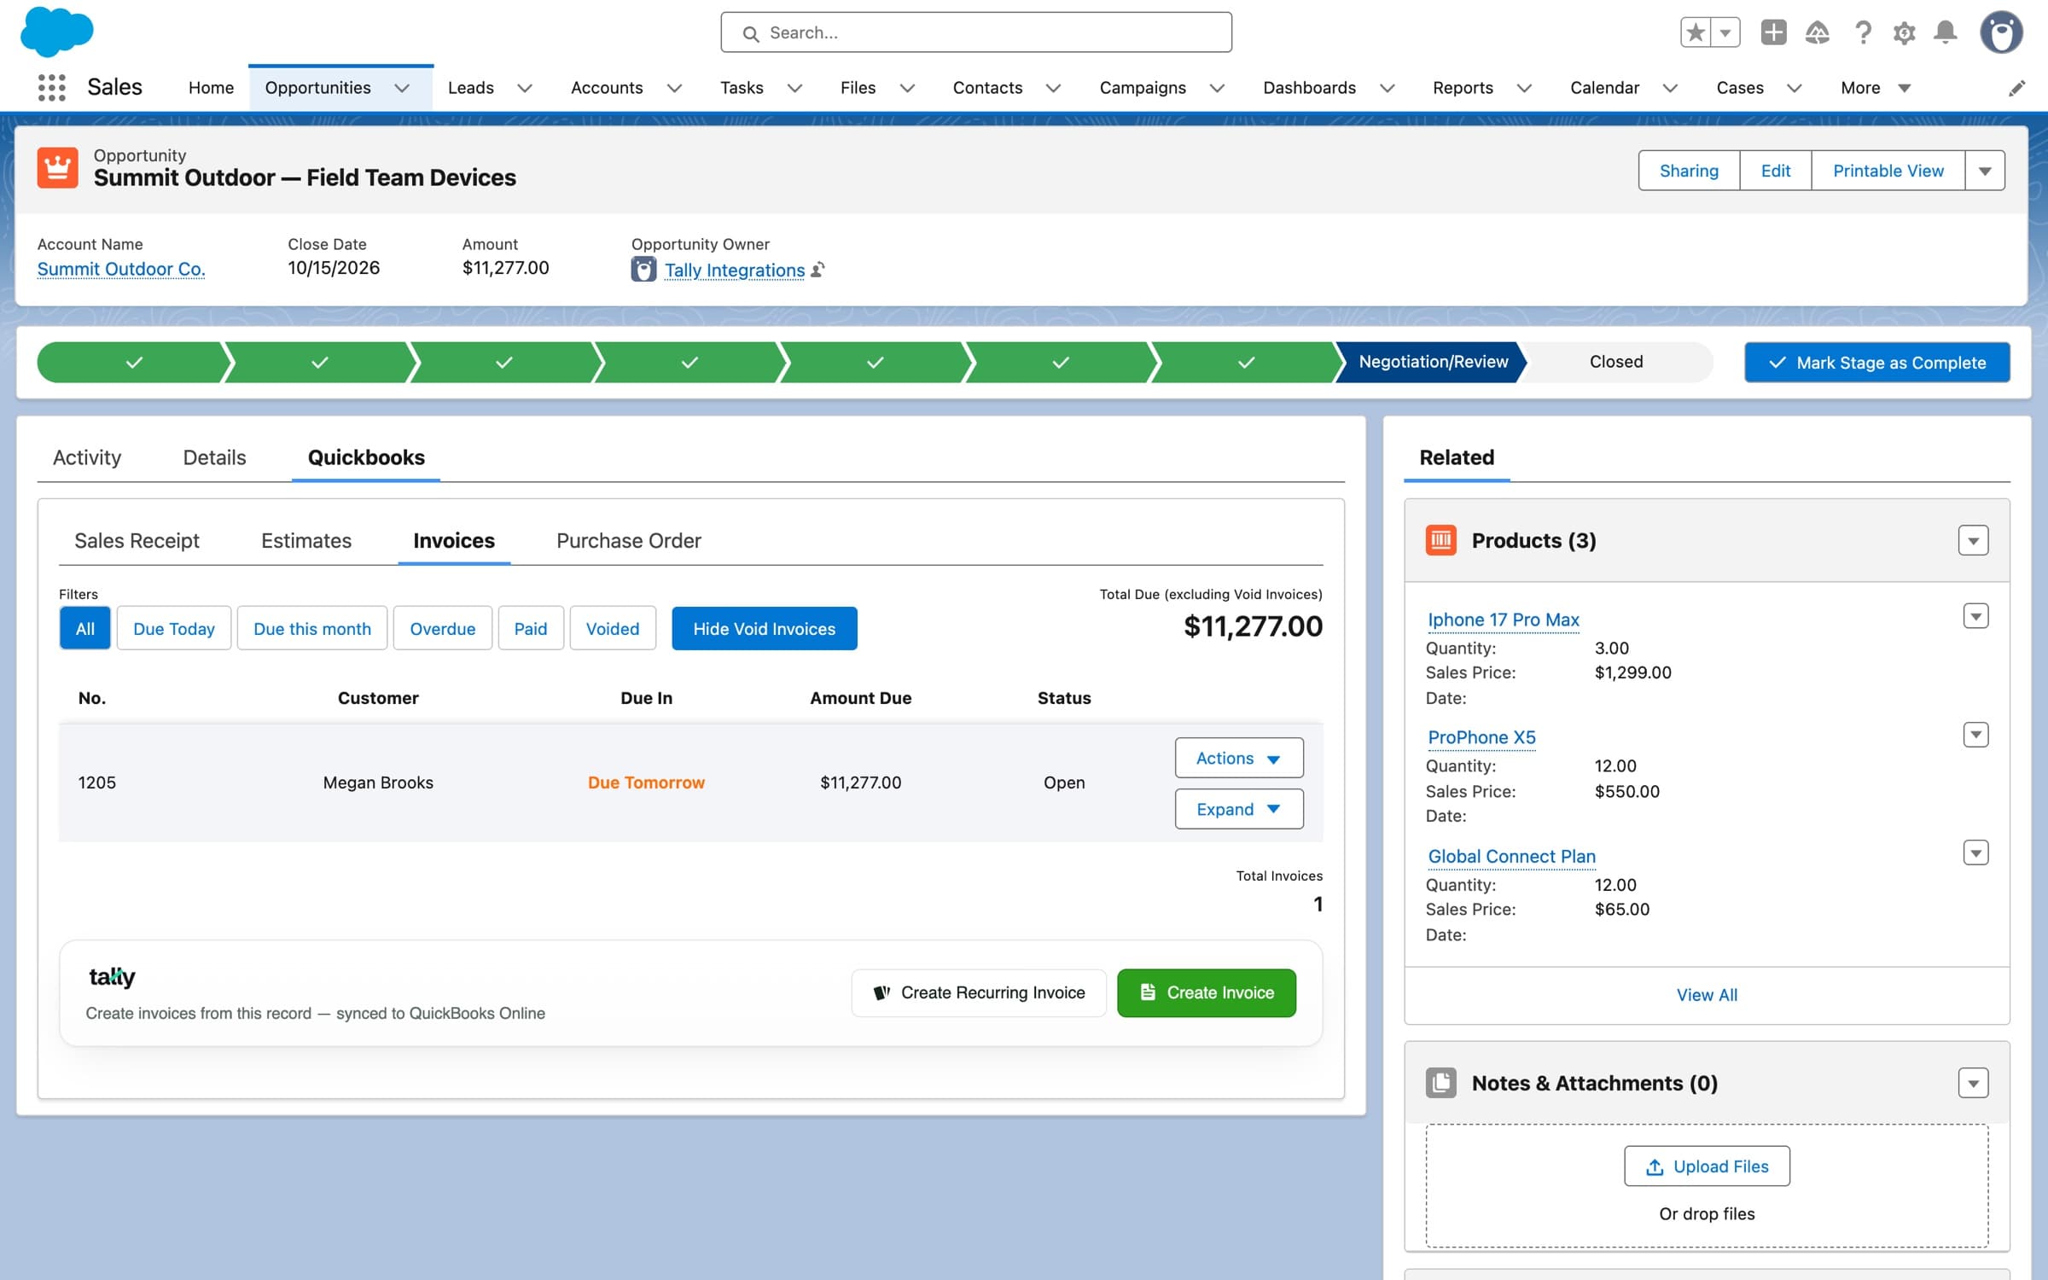Open row menu for ProPhone X5
The width and height of the screenshot is (2048, 1280).
pos(1975,734)
